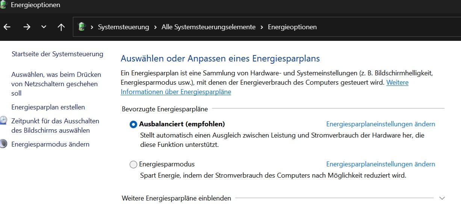Click the moon icon beside Energiesparmodus ändern
Image resolution: width=461 pixels, height=208 pixels.
coord(3,144)
